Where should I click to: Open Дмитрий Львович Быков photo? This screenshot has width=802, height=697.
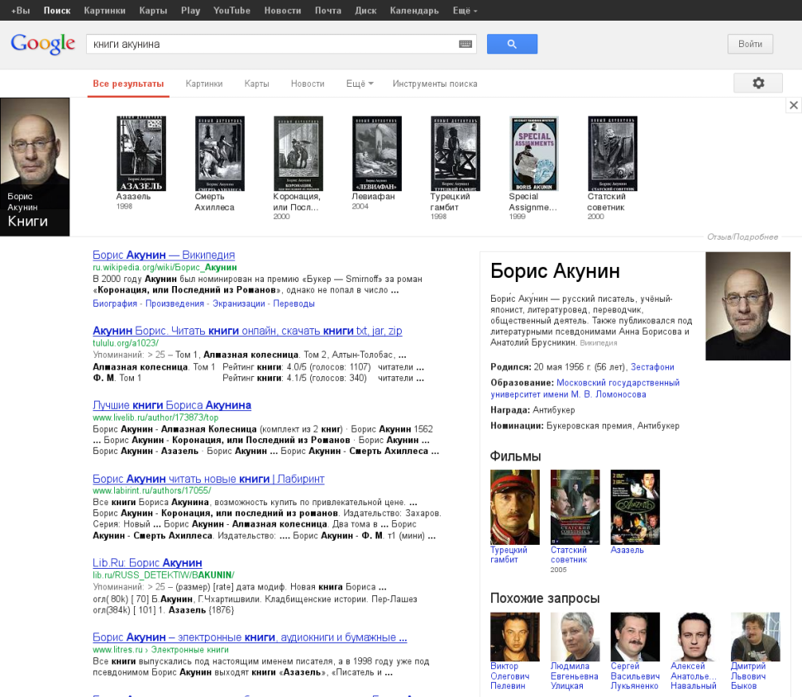click(756, 637)
